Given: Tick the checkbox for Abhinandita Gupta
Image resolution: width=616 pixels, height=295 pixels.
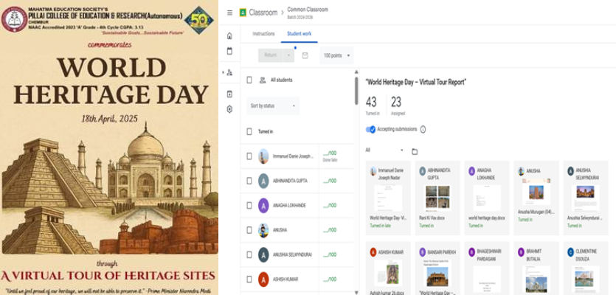Looking at the screenshot, I should [x=249, y=181].
